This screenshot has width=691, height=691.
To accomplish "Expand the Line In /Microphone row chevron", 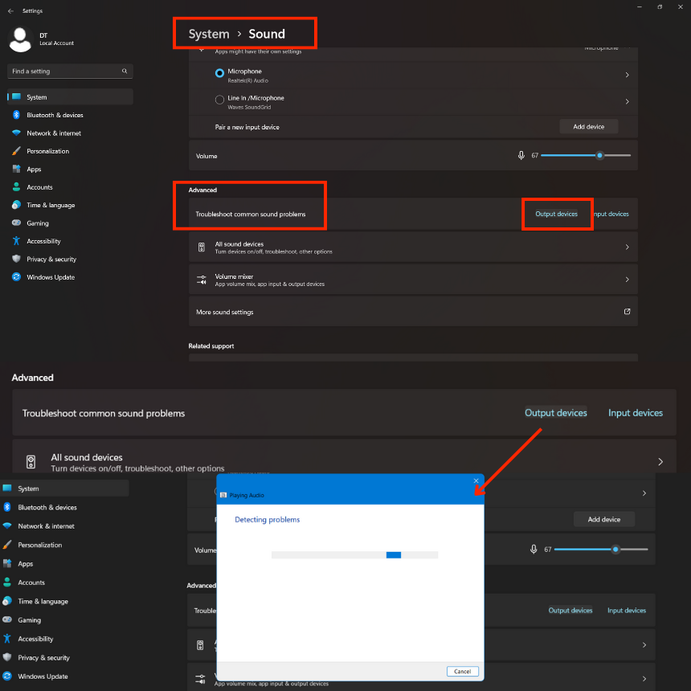I will coord(627,102).
